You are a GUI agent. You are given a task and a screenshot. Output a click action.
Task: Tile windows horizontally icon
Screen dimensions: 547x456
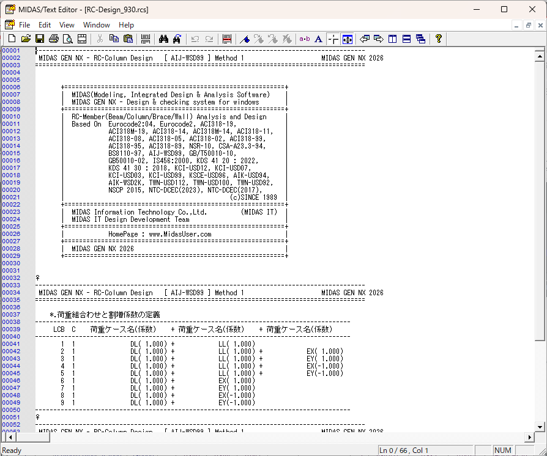click(x=406, y=39)
